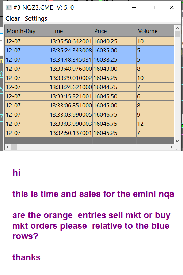The image size is (183, 275).
Task: Select the 13:35:58.642001 trade row
Action: pyautogui.click(x=89, y=41)
